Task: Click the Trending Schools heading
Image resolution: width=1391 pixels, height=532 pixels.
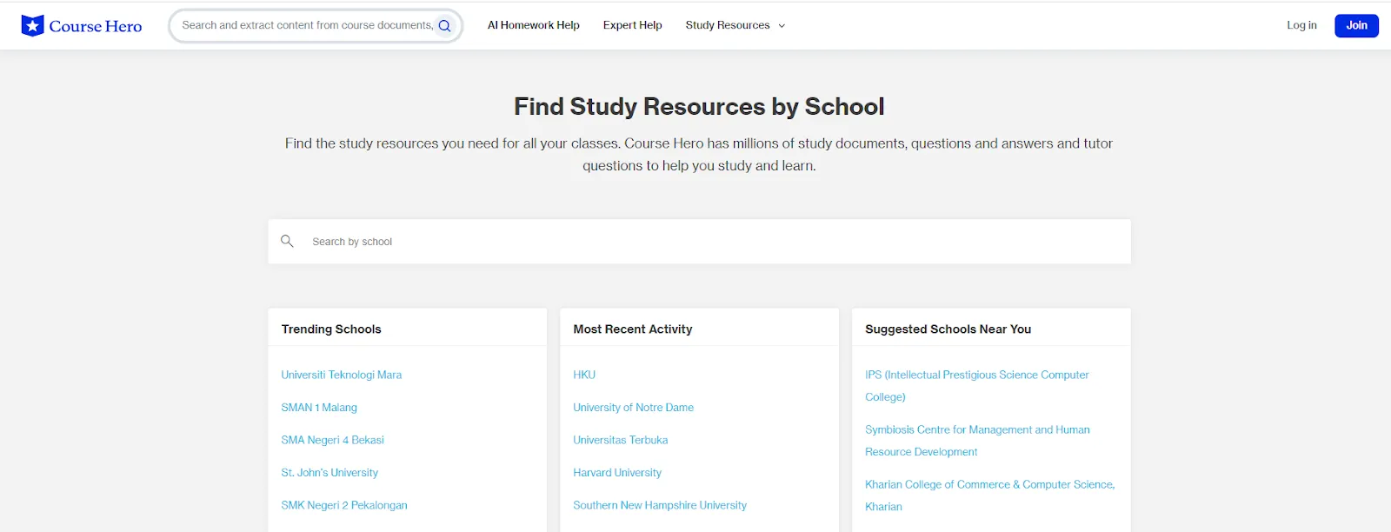Action: click(331, 329)
